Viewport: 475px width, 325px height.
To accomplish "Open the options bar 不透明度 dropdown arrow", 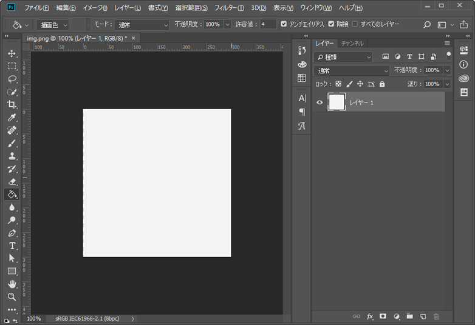I will click(x=227, y=24).
